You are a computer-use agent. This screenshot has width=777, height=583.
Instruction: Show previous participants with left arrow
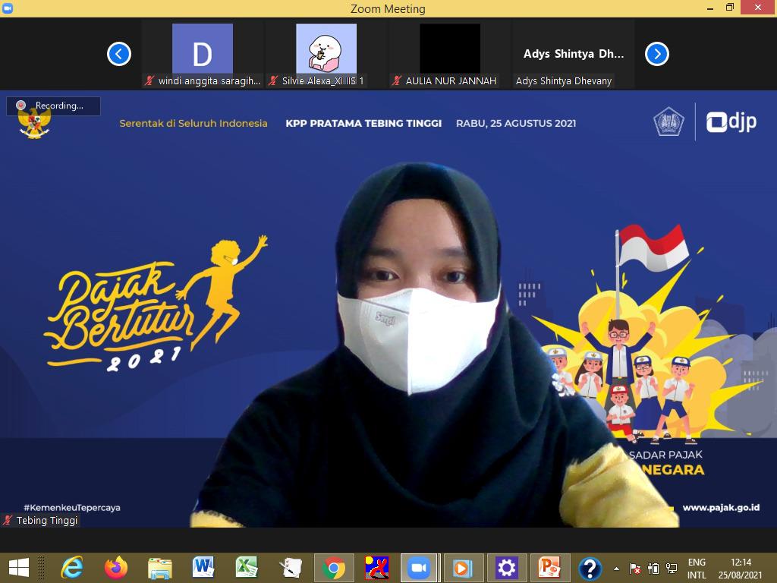coord(119,54)
